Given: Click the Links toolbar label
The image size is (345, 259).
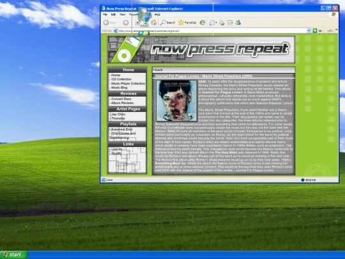Looking at the screenshot, I should (330, 31).
